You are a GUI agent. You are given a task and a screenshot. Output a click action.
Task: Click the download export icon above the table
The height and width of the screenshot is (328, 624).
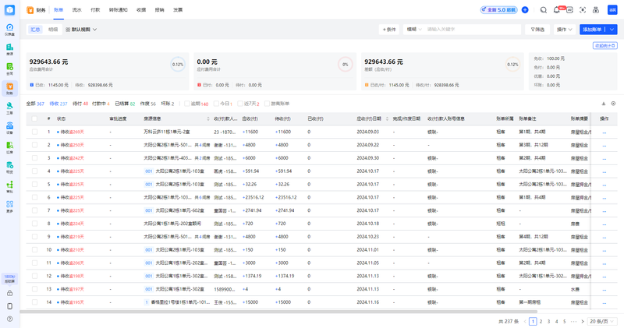click(603, 104)
